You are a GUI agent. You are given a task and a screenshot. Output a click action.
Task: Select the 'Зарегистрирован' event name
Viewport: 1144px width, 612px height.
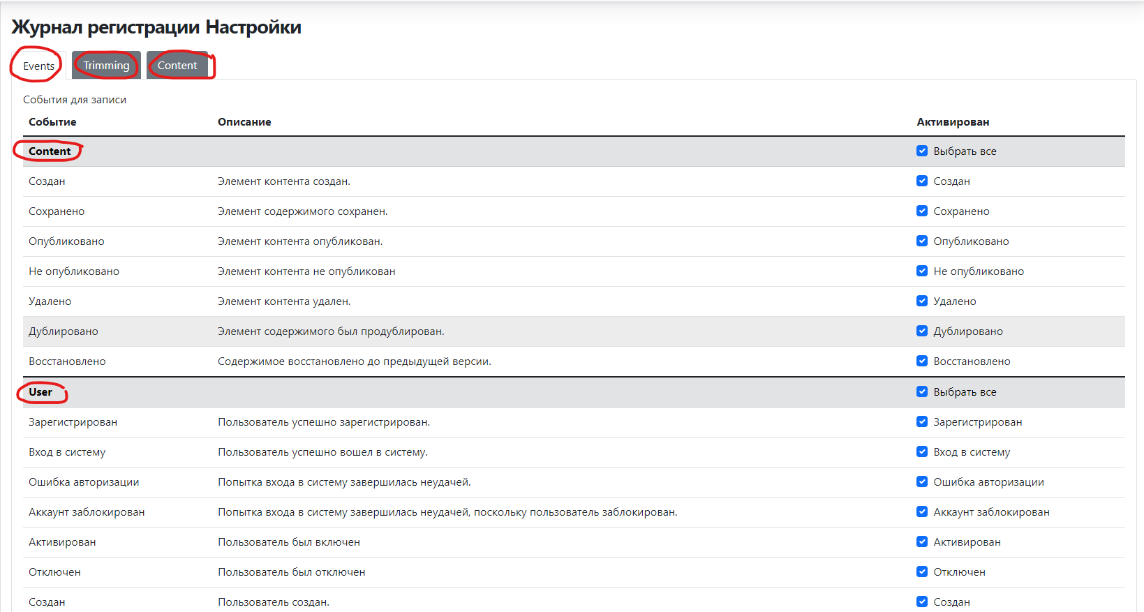click(73, 422)
